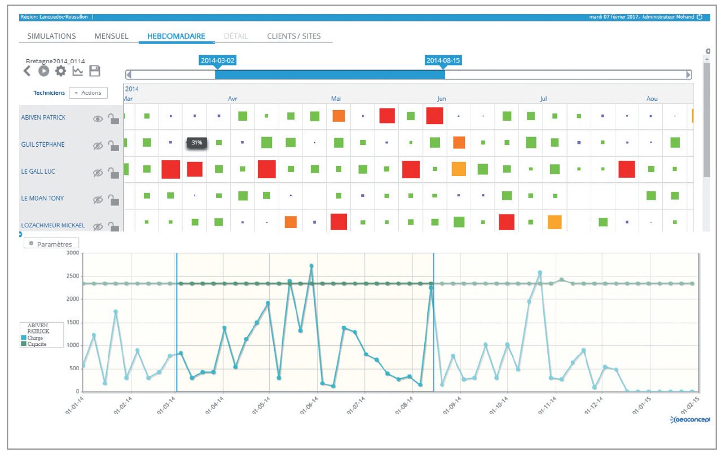Viewport: 721px width, 457px height.
Task: Show GUIL STEPHANE with the crossed eye icon
Action: click(98, 146)
